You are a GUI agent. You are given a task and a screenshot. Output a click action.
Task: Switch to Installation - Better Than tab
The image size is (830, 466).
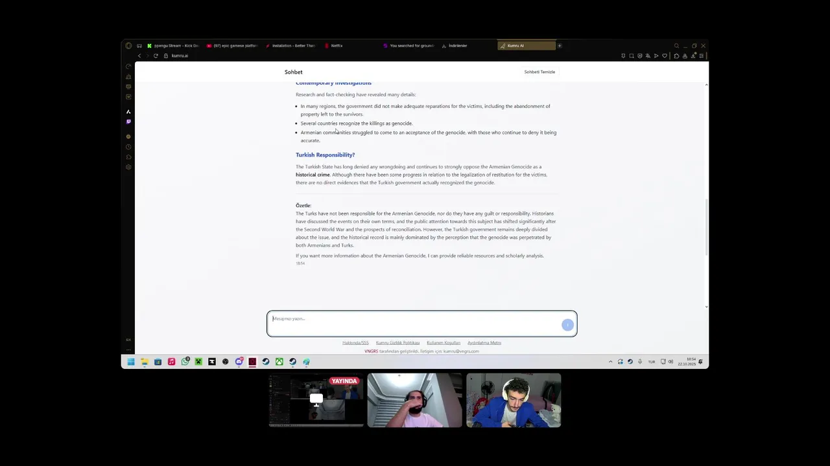point(291,46)
